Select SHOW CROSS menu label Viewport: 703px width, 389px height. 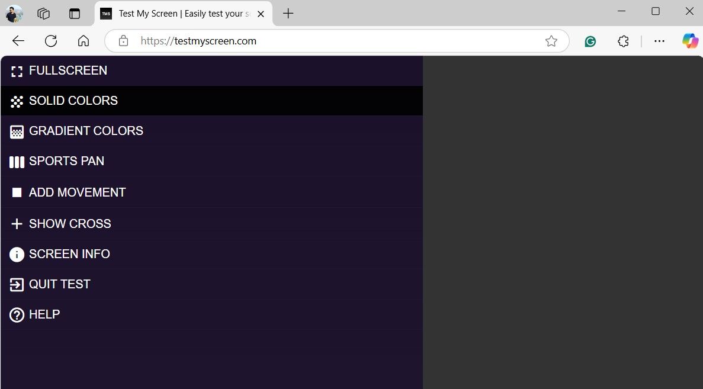tap(70, 224)
